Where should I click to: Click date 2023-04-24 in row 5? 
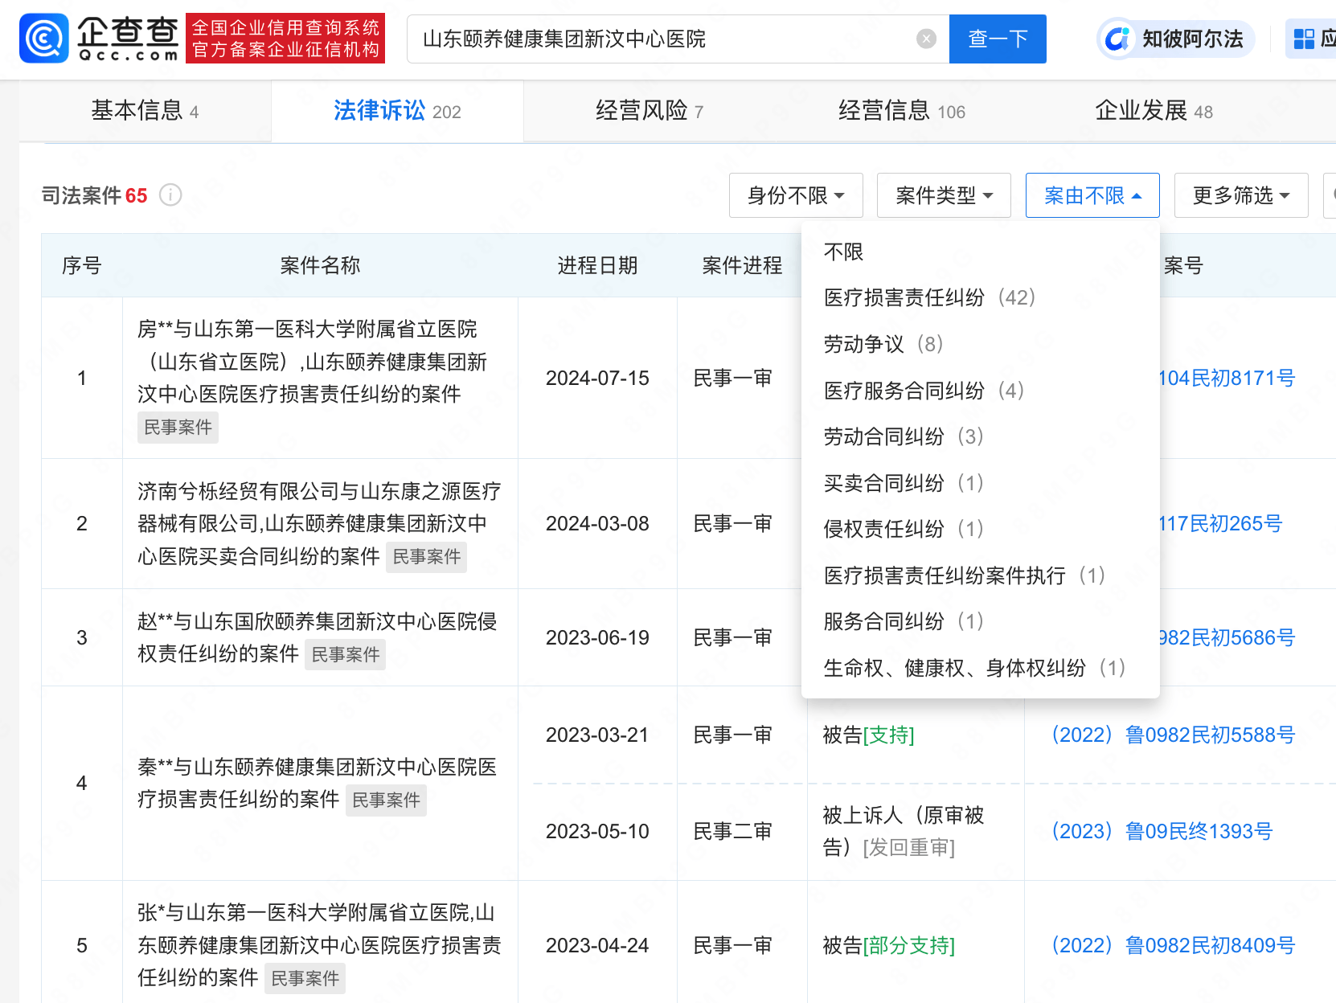(x=597, y=945)
